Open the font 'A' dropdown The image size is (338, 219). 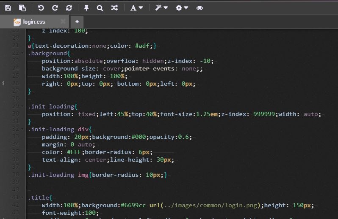pos(136,8)
